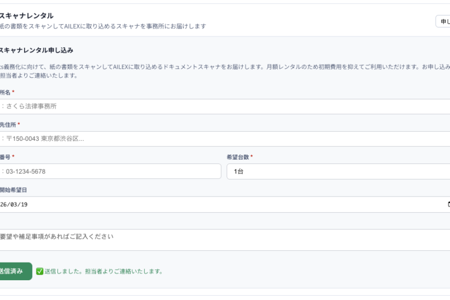
Task: Focus the 要望や補足事項 notes textarea
Action: click(225, 239)
